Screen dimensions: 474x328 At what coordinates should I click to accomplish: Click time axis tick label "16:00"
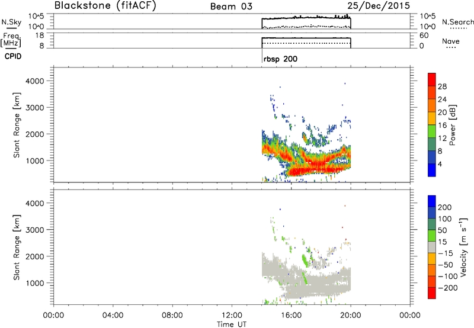pyautogui.click(x=291, y=316)
